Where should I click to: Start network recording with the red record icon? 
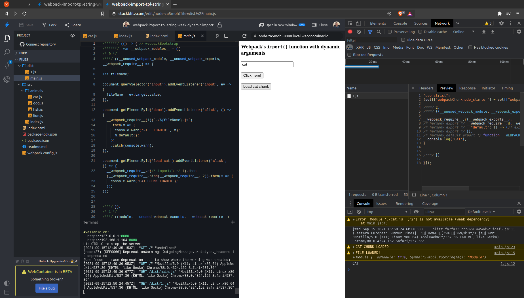tap(350, 32)
